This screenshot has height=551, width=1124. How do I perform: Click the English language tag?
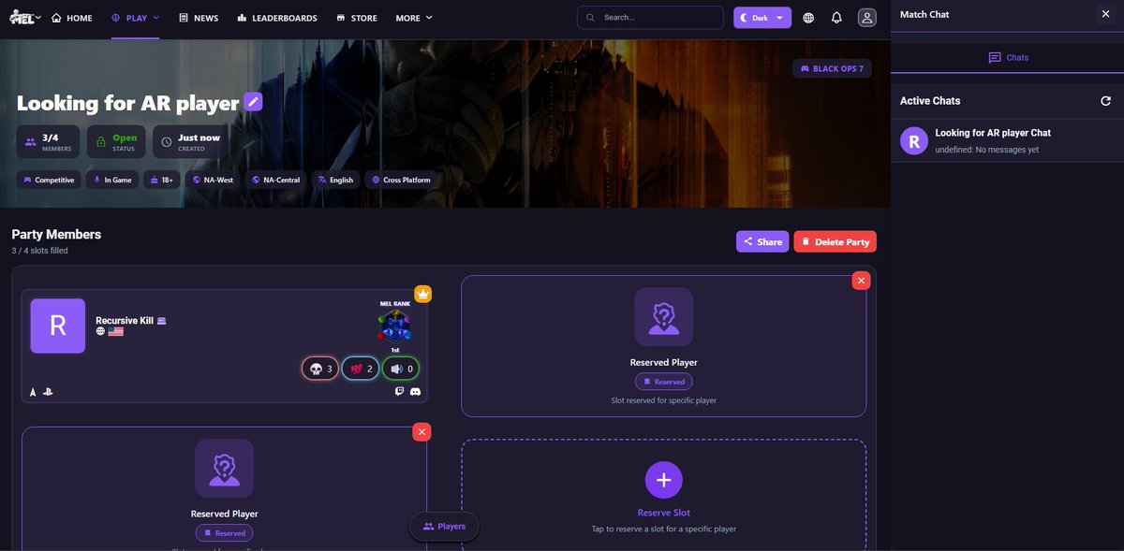335,180
